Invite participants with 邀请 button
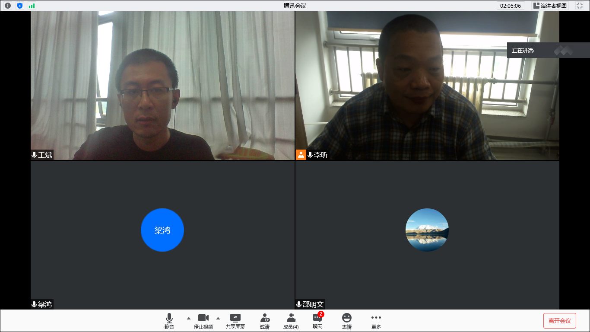This screenshot has width=590, height=332. [x=265, y=321]
